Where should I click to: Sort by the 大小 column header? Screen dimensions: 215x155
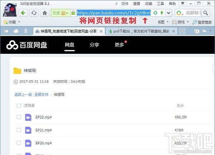[x=180, y=105]
